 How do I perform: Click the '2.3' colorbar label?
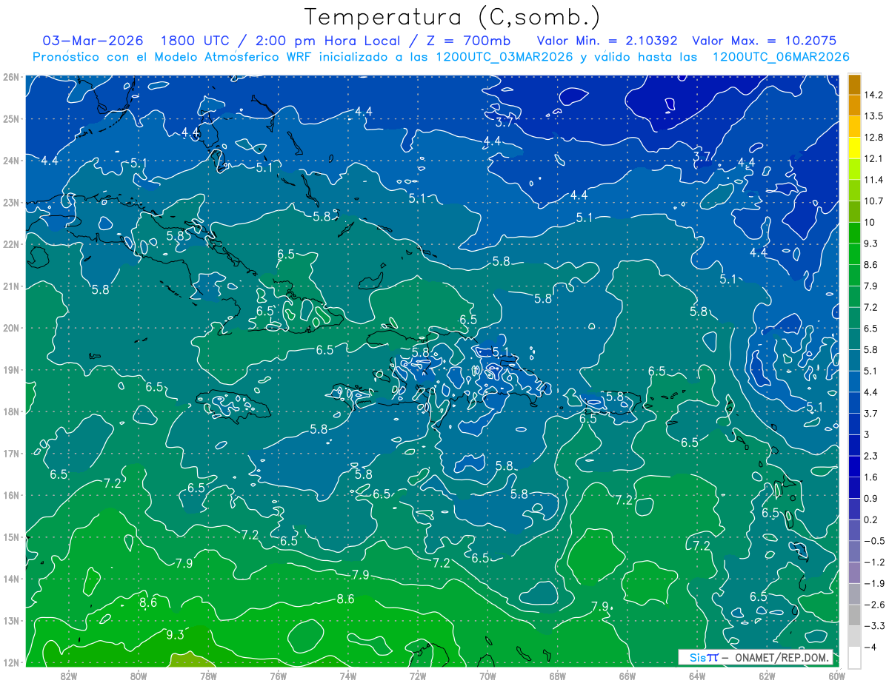point(871,455)
